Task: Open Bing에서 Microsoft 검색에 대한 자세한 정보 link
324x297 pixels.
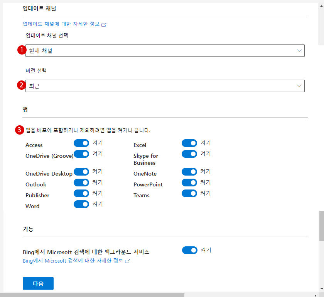Action: coord(73,261)
